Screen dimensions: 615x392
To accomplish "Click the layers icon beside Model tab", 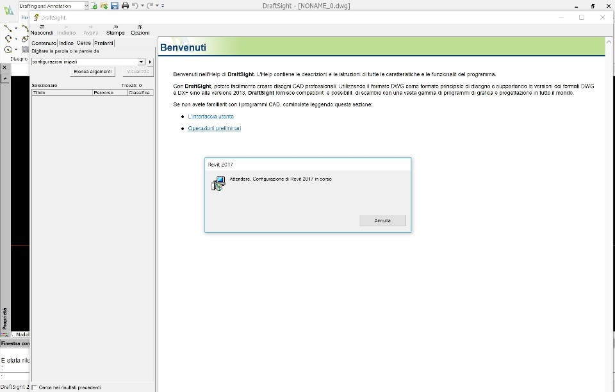I will [x=4, y=334].
